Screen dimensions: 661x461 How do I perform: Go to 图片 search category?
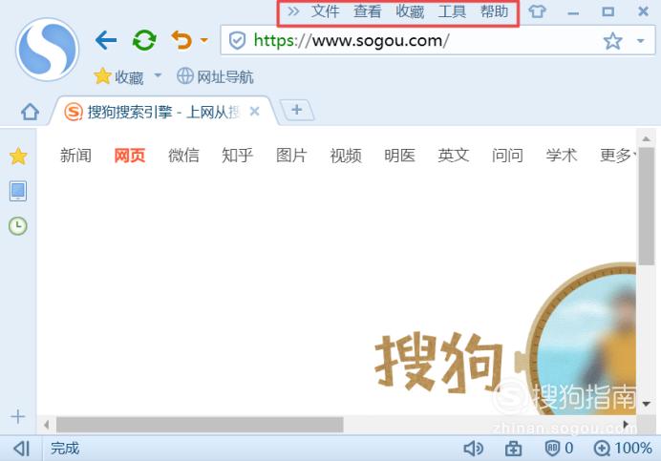point(291,156)
